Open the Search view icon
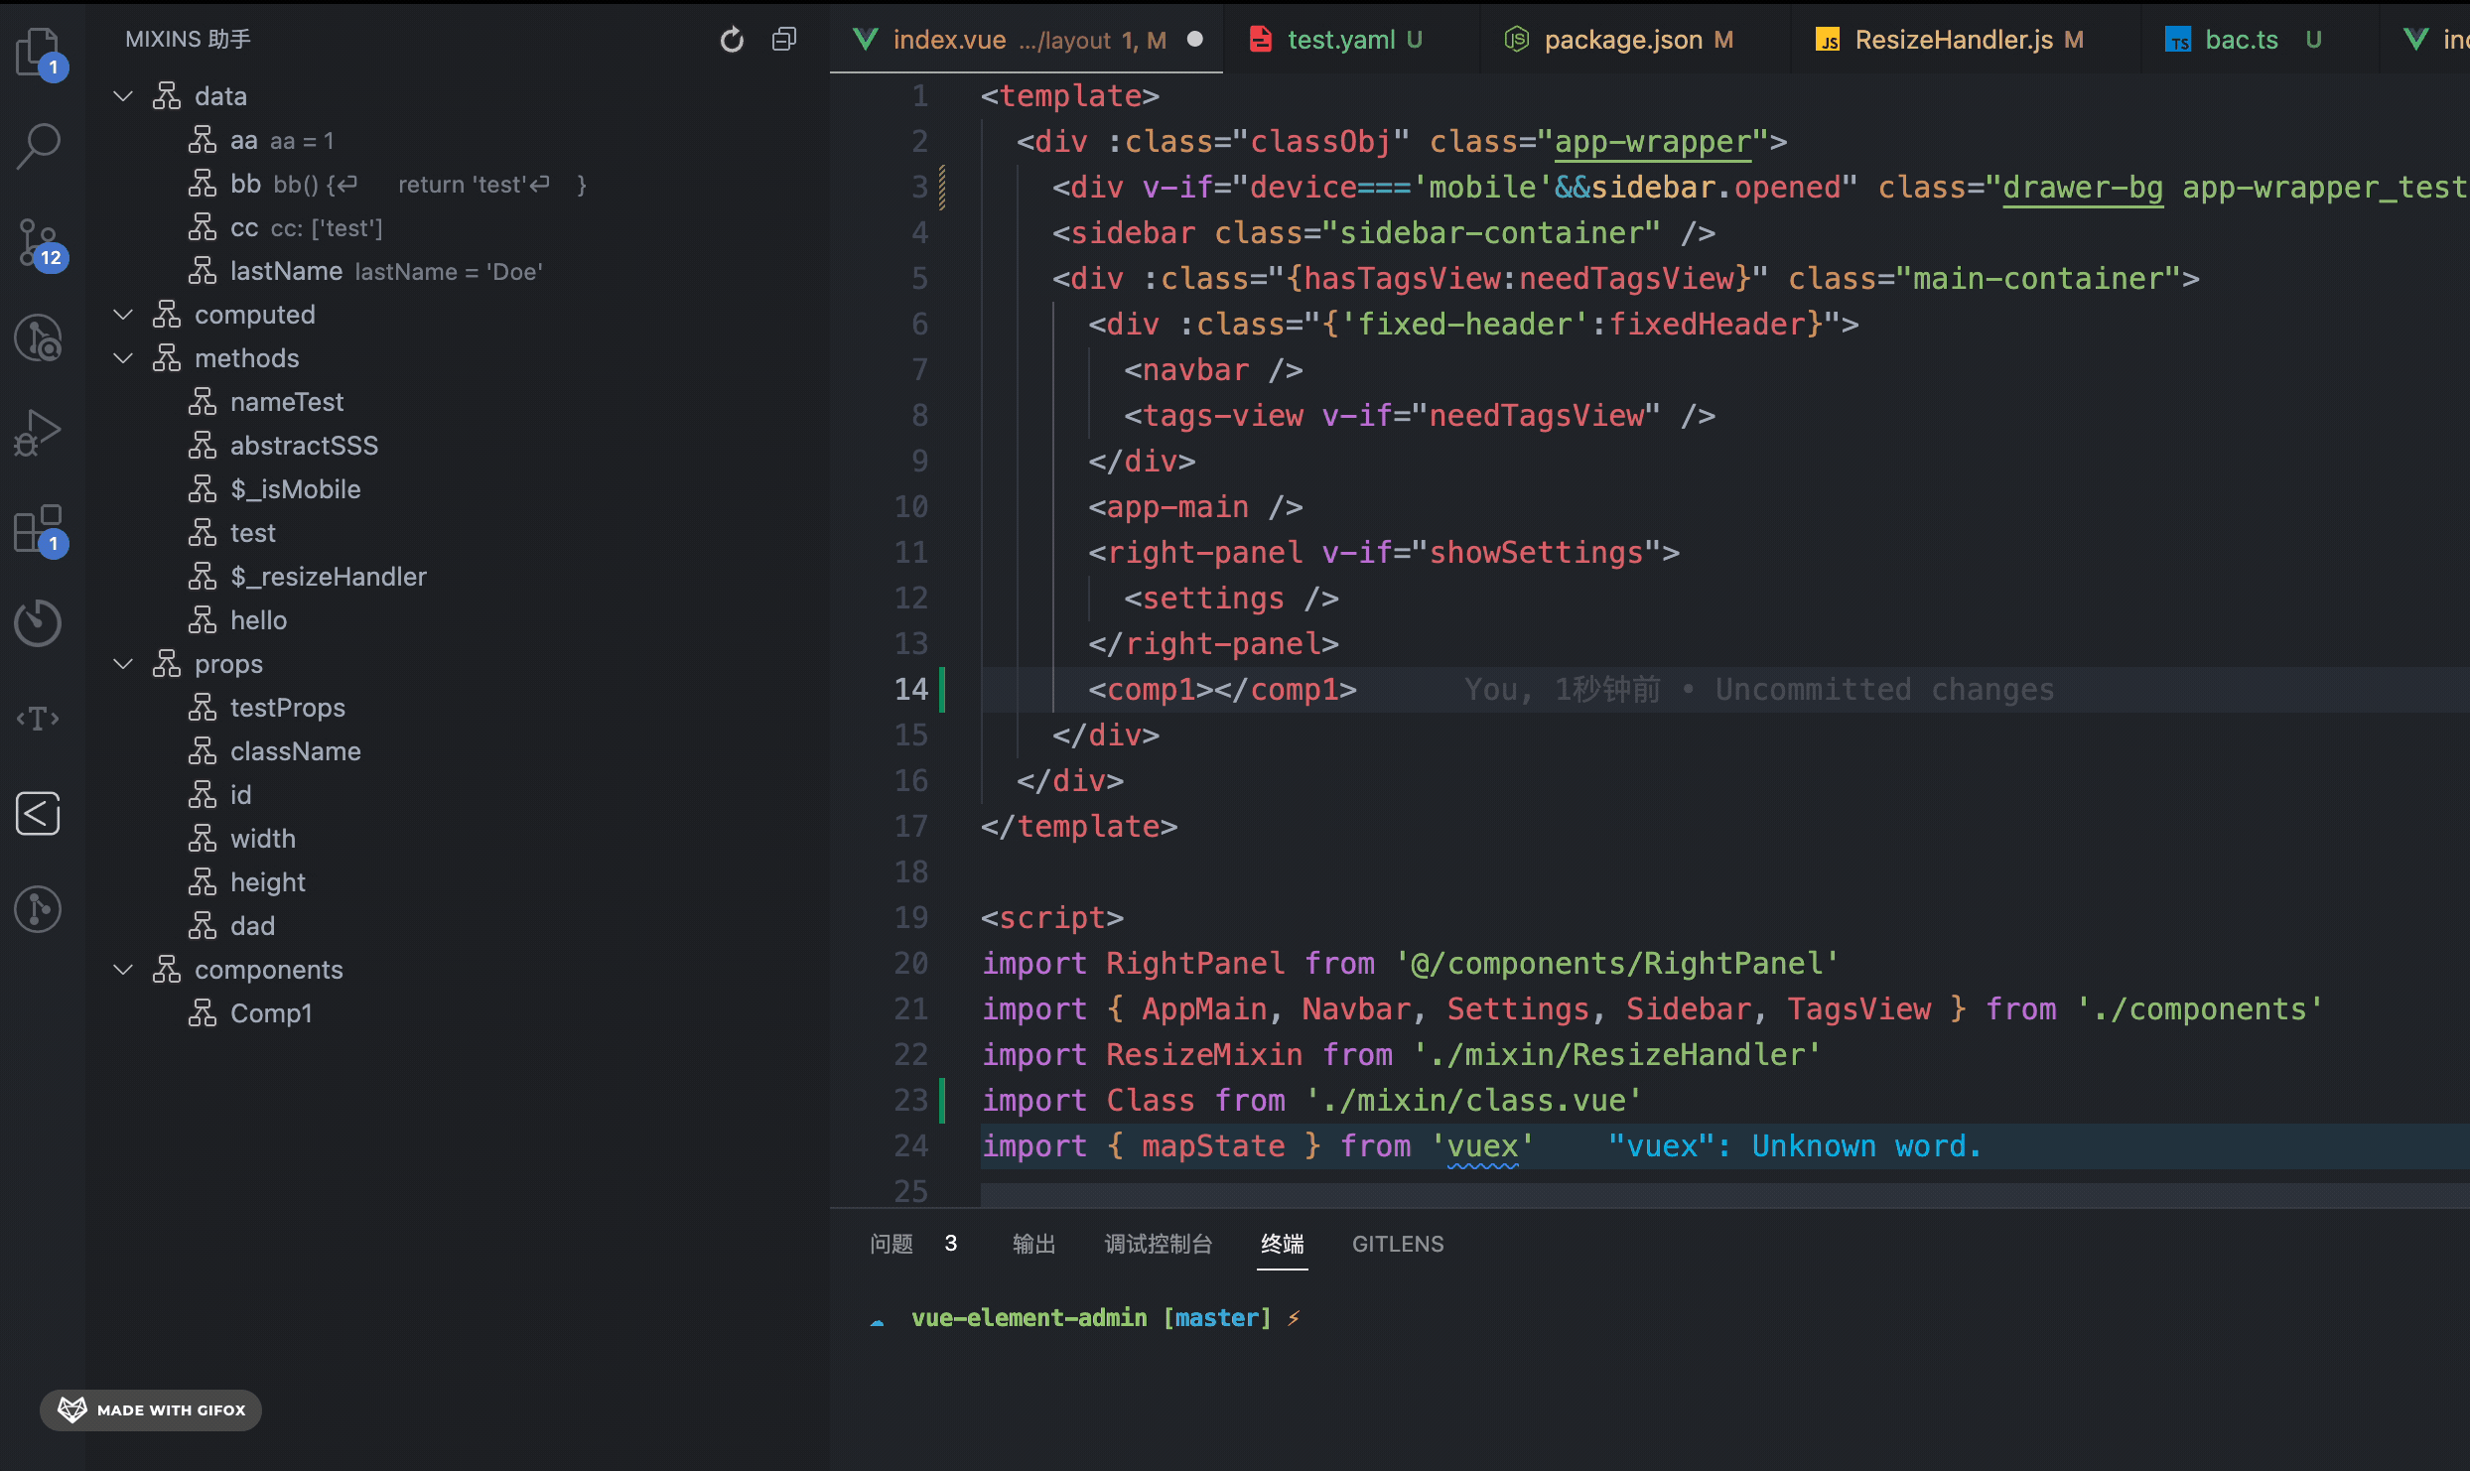The height and width of the screenshot is (1471, 2470). [x=38, y=145]
